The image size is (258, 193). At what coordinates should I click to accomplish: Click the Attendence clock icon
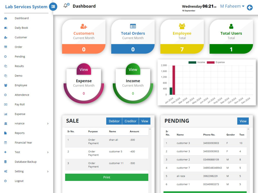click(5, 95)
